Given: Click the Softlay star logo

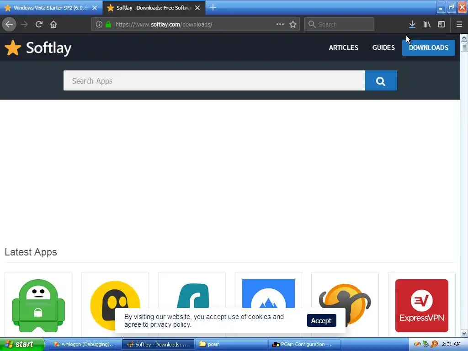Looking at the screenshot, I should pos(38,48).
